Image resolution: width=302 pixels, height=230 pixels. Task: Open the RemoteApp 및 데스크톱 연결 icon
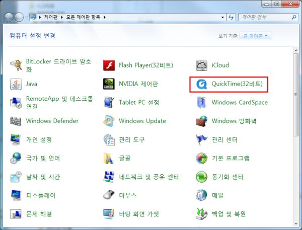16,103
